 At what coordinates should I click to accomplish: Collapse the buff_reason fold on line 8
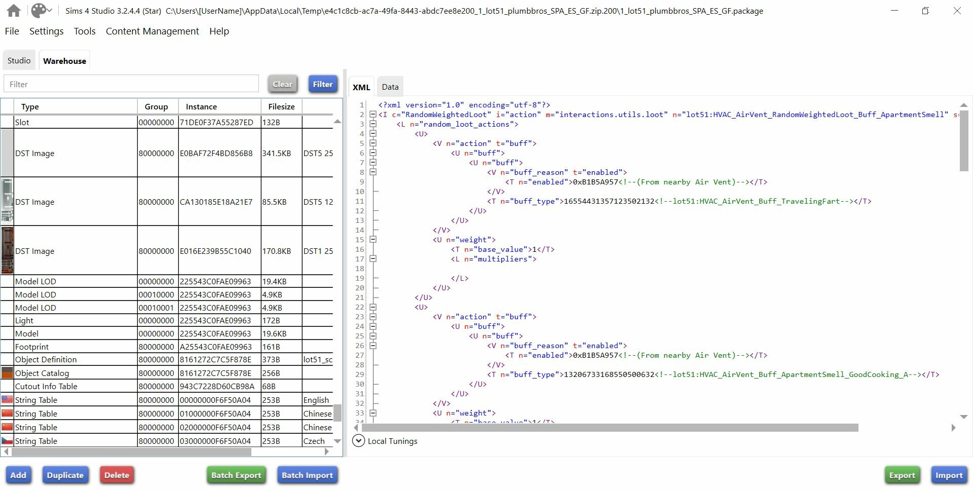click(373, 172)
